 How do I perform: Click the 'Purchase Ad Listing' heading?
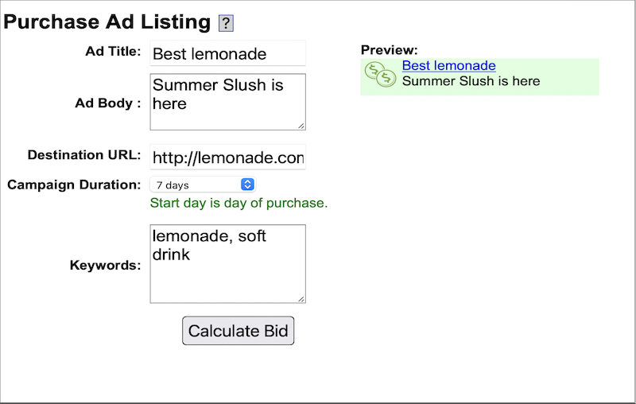107,21
